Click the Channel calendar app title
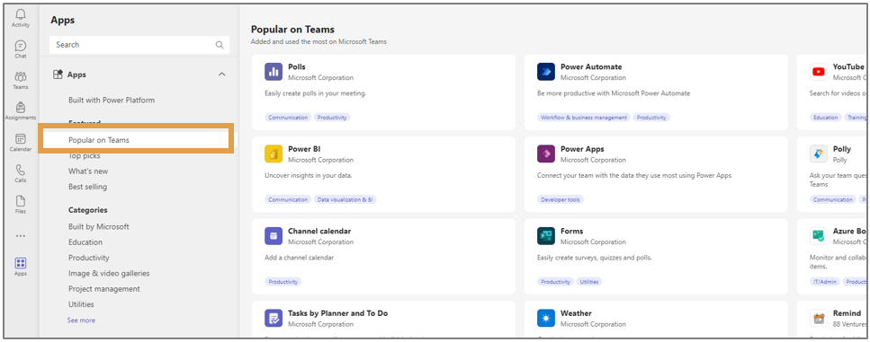 coord(319,231)
